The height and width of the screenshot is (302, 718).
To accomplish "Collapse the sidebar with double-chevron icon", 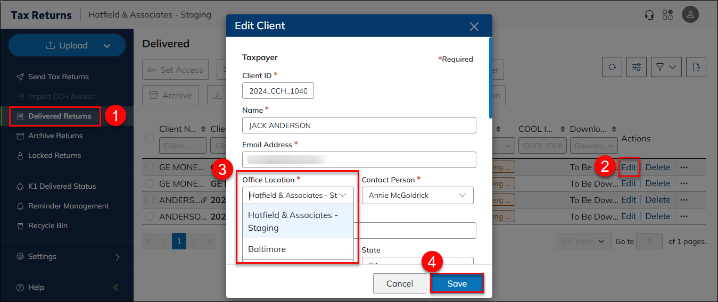I will pyautogui.click(x=116, y=288).
